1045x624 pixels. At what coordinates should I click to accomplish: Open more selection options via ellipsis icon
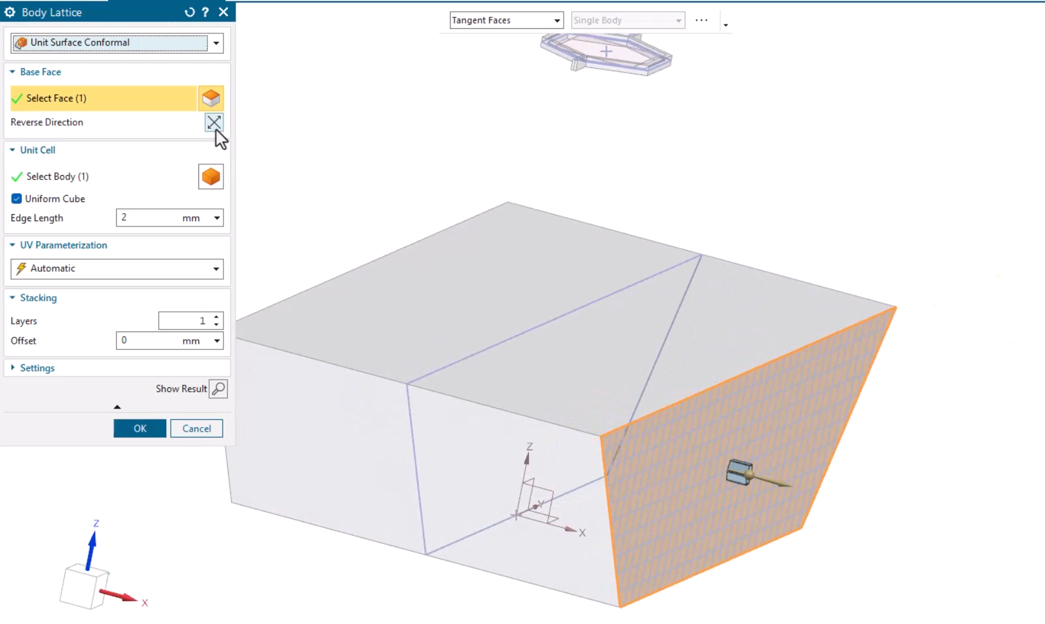point(701,20)
